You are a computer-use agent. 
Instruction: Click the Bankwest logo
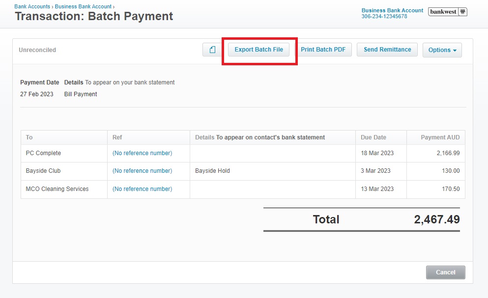tap(448, 12)
